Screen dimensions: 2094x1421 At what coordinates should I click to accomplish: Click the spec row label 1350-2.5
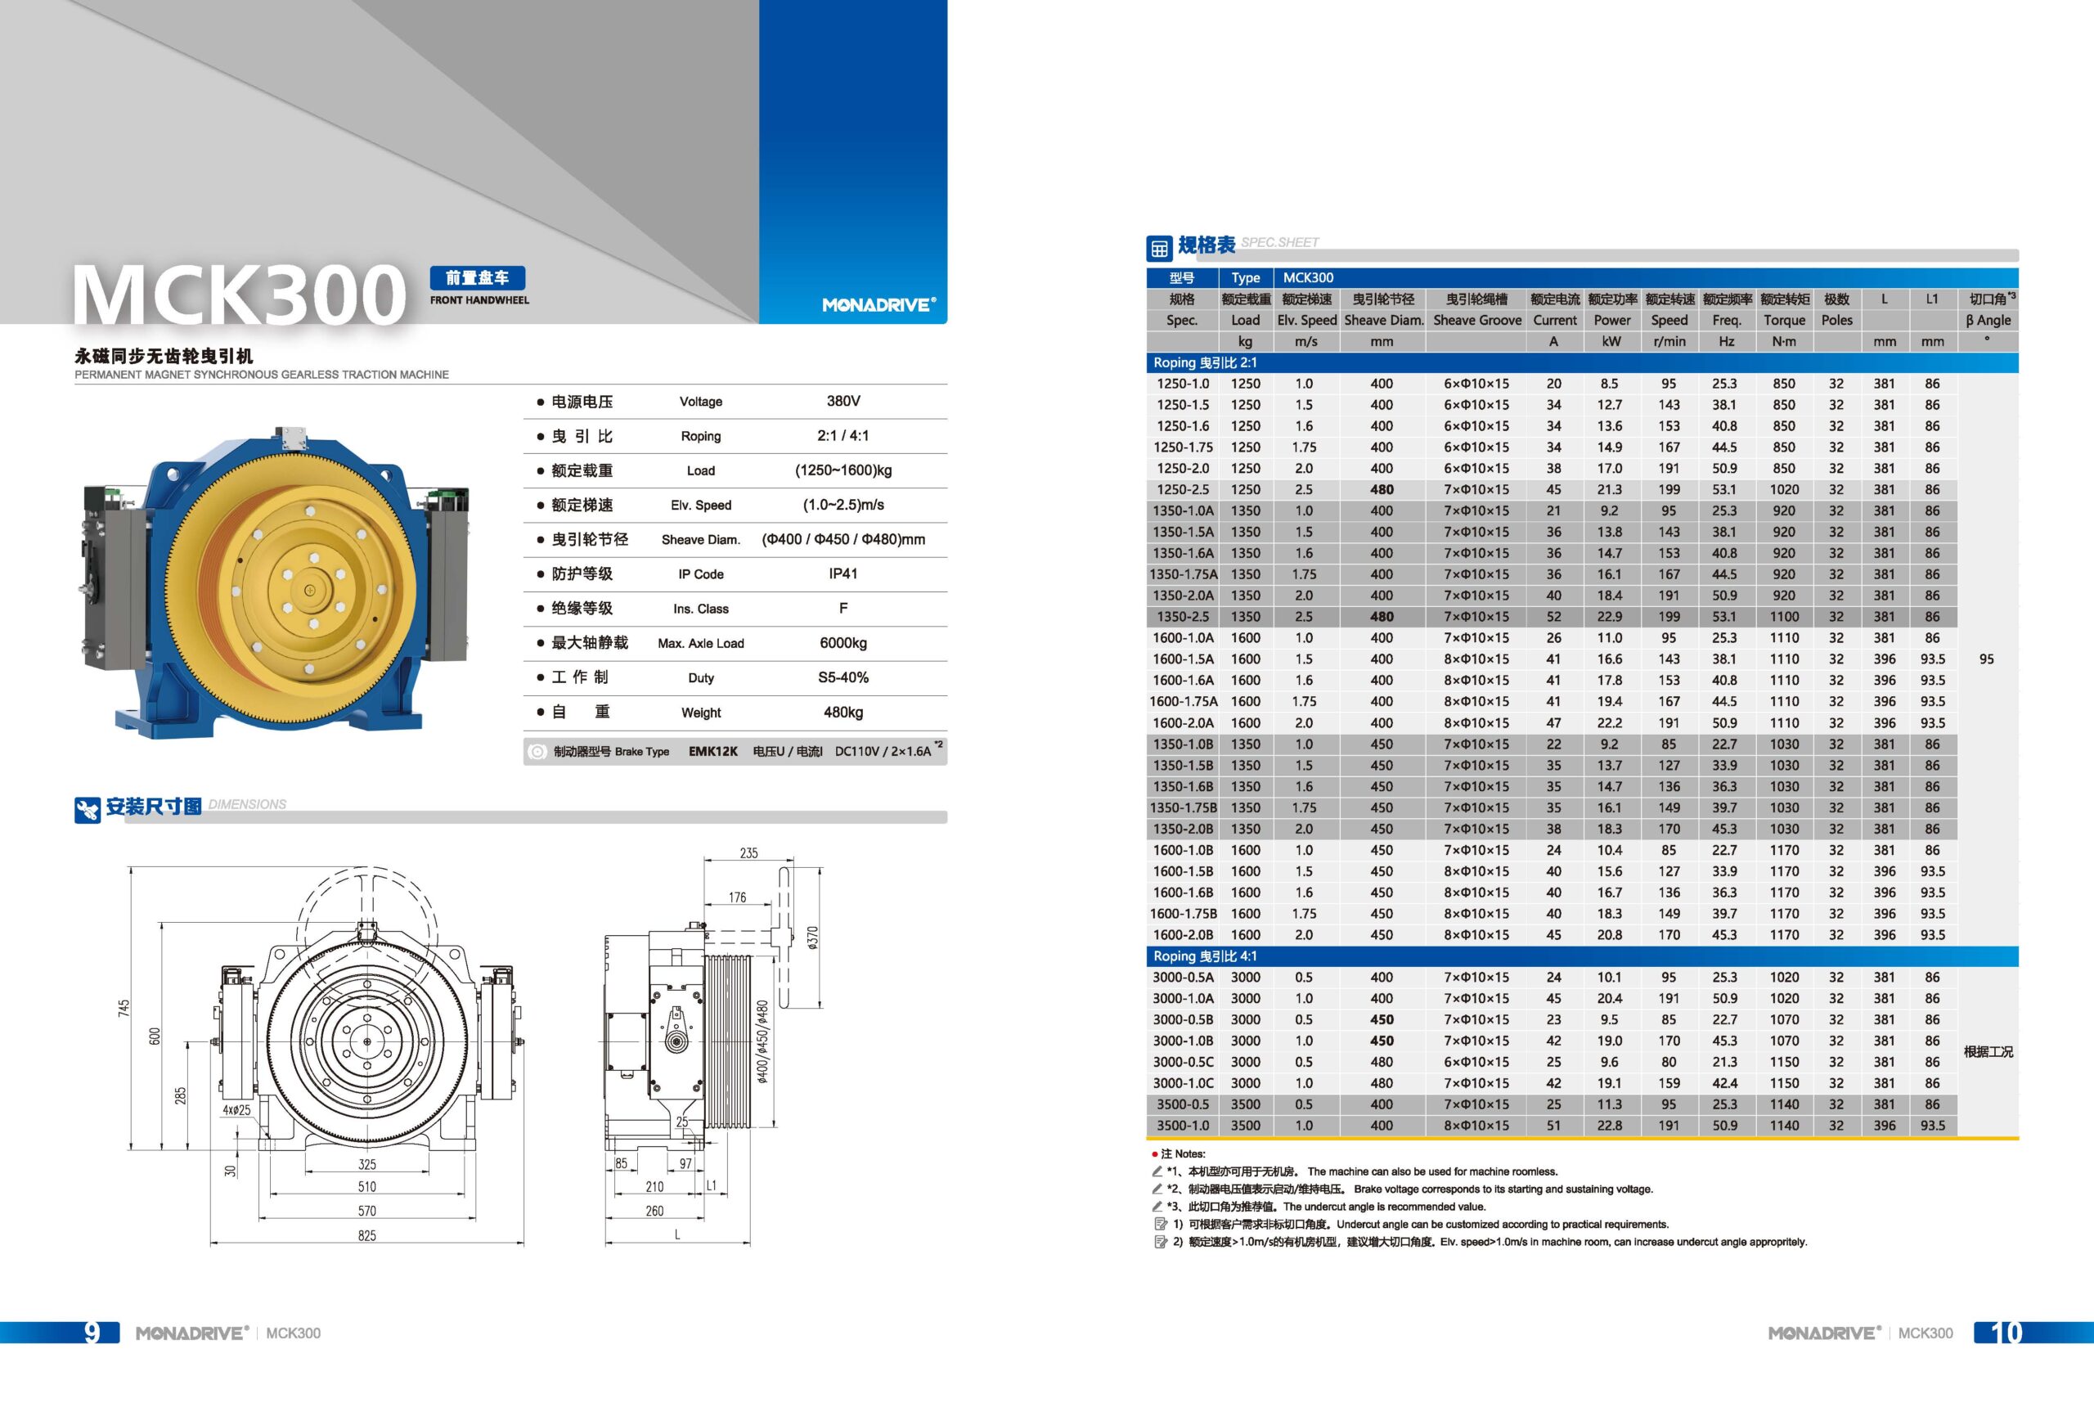[1183, 616]
